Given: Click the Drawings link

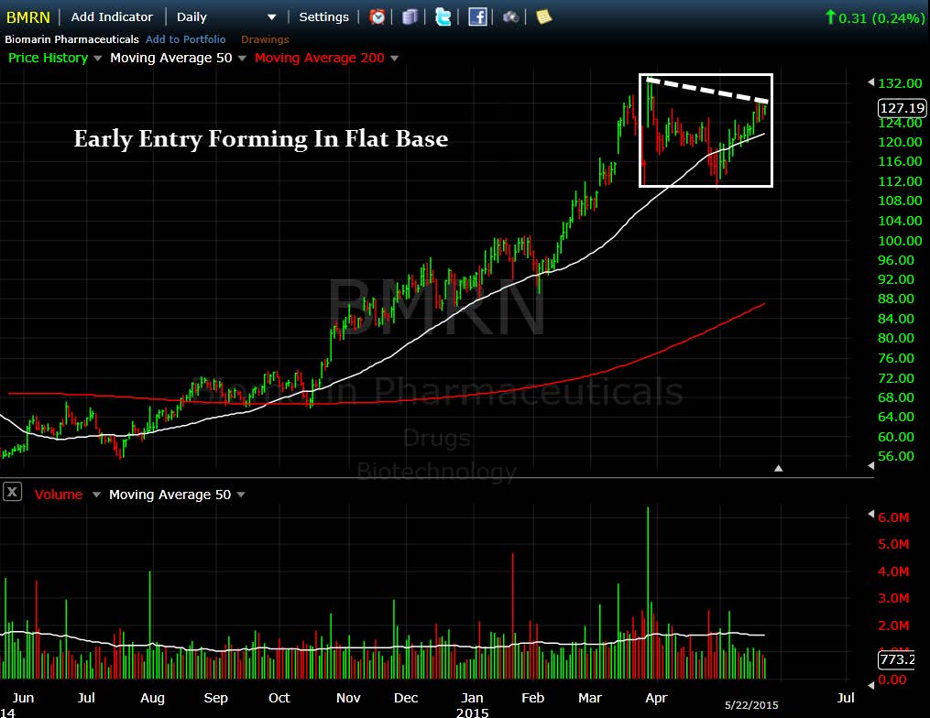Looking at the screenshot, I should [x=265, y=39].
